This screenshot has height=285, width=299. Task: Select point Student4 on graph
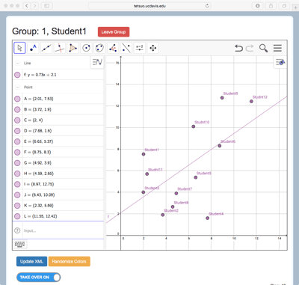point(207,218)
